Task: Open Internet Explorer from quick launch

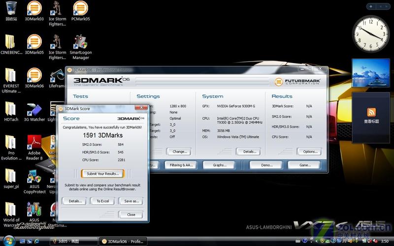Action: click(x=36, y=241)
